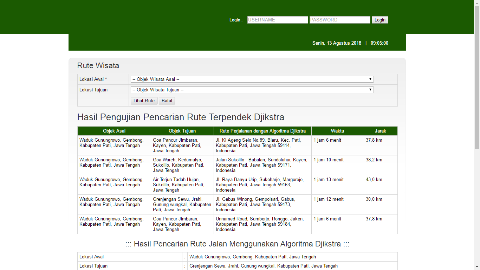Click the scrollbar up arrow
The image size is (480, 270).
[x=477, y=3]
